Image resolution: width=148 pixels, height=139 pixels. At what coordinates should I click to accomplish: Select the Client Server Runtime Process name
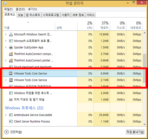click(x=32, y=122)
